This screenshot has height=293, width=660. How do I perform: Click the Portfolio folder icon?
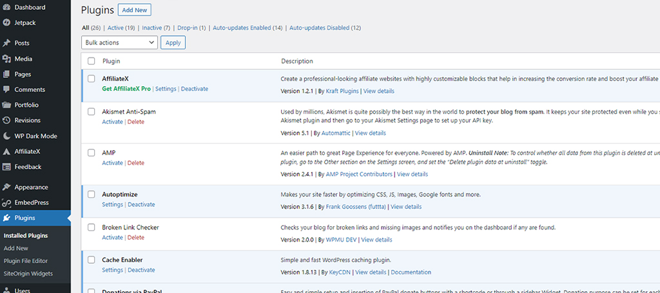(x=6, y=105)
